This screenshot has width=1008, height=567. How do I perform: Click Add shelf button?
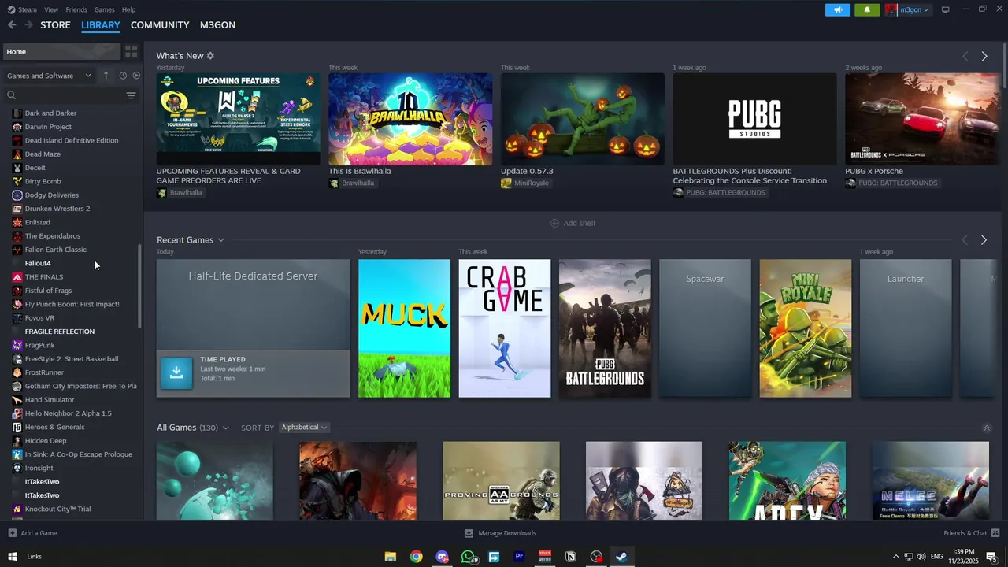[x=573, y=223]
